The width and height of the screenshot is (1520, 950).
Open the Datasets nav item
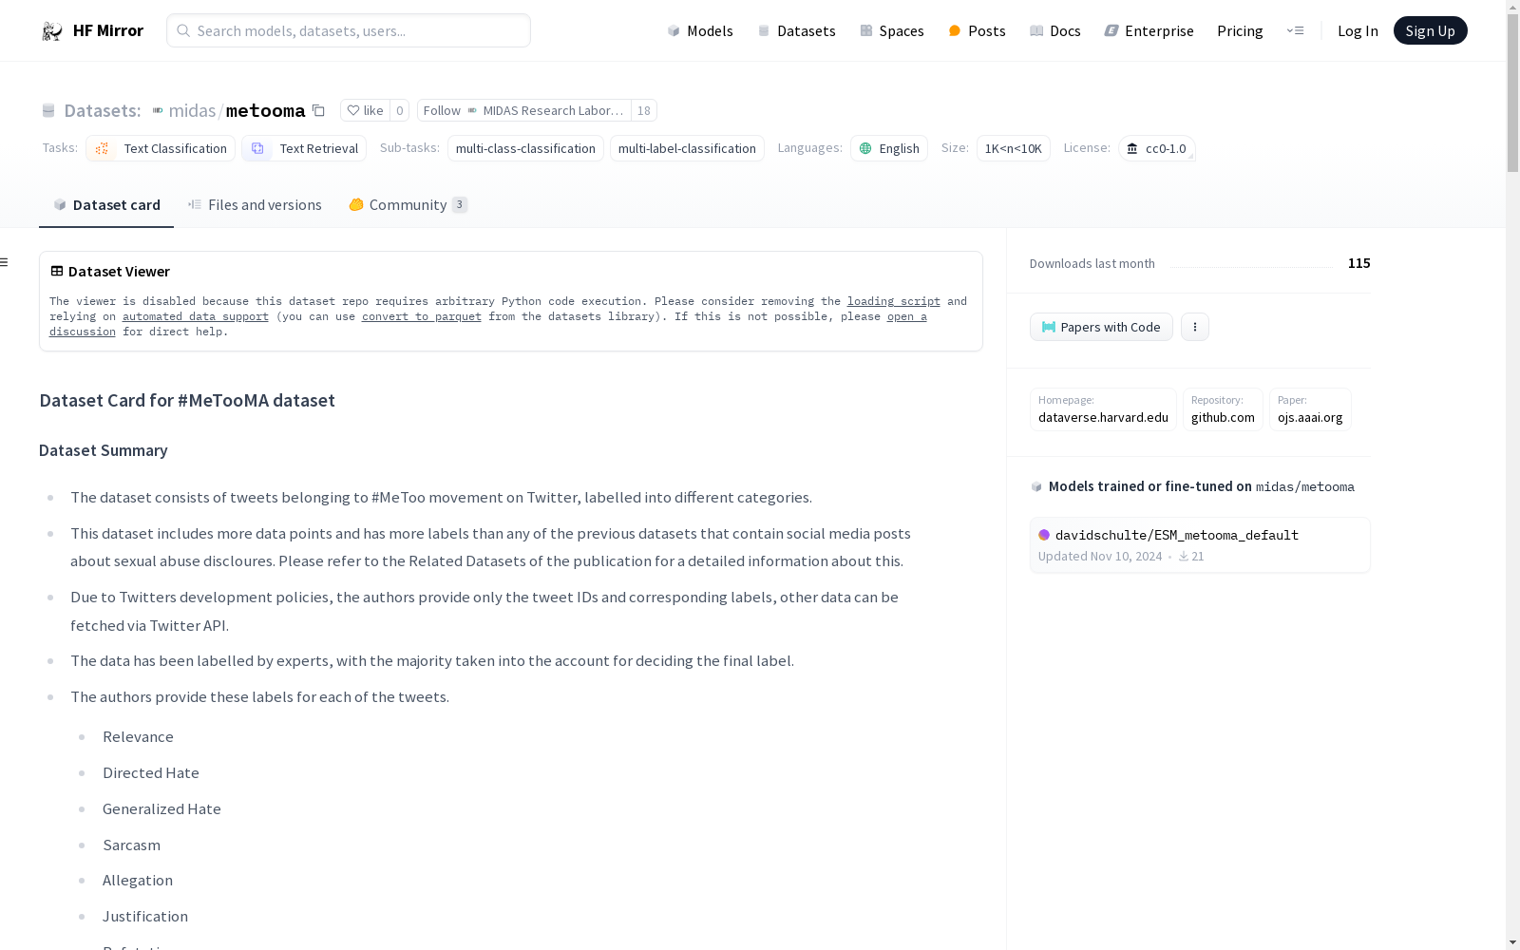[796, 30]
